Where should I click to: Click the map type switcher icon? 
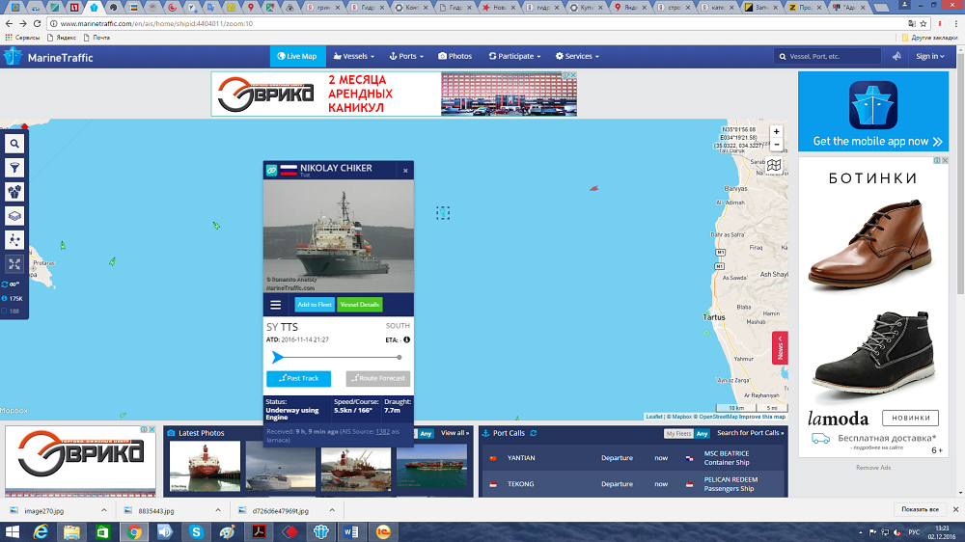(x=774, y=165)
